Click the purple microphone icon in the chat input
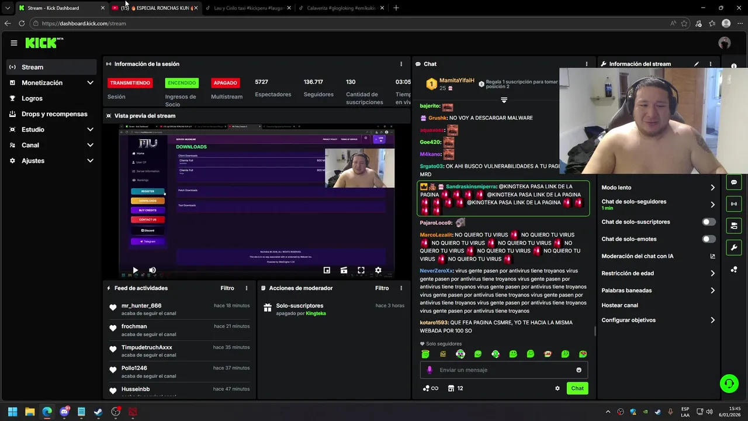The image size is (748, 421). coord(430,370)
